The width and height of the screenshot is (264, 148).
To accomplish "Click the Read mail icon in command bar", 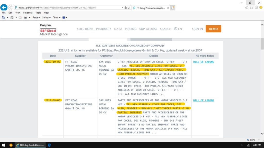I will [20, 17].
